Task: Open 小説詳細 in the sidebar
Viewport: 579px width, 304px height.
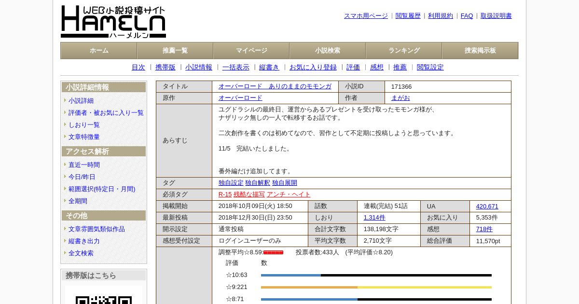Action: pos(81,101)
